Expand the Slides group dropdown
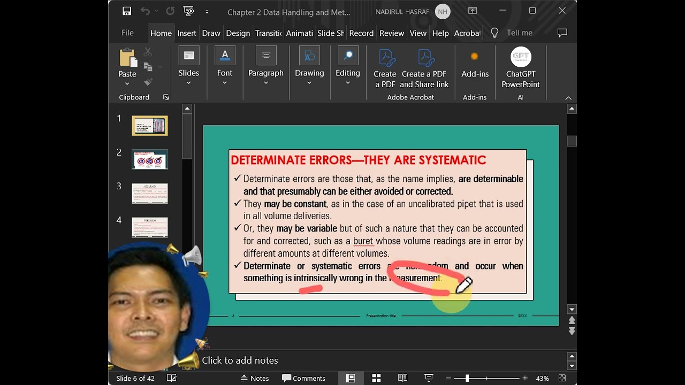 [x=188, y=83]
